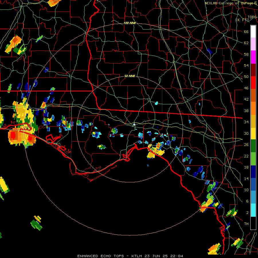Click the legend value "2"
Image resolution: width=258 pixels, height=258 pixels.
[x=247, y=213]
